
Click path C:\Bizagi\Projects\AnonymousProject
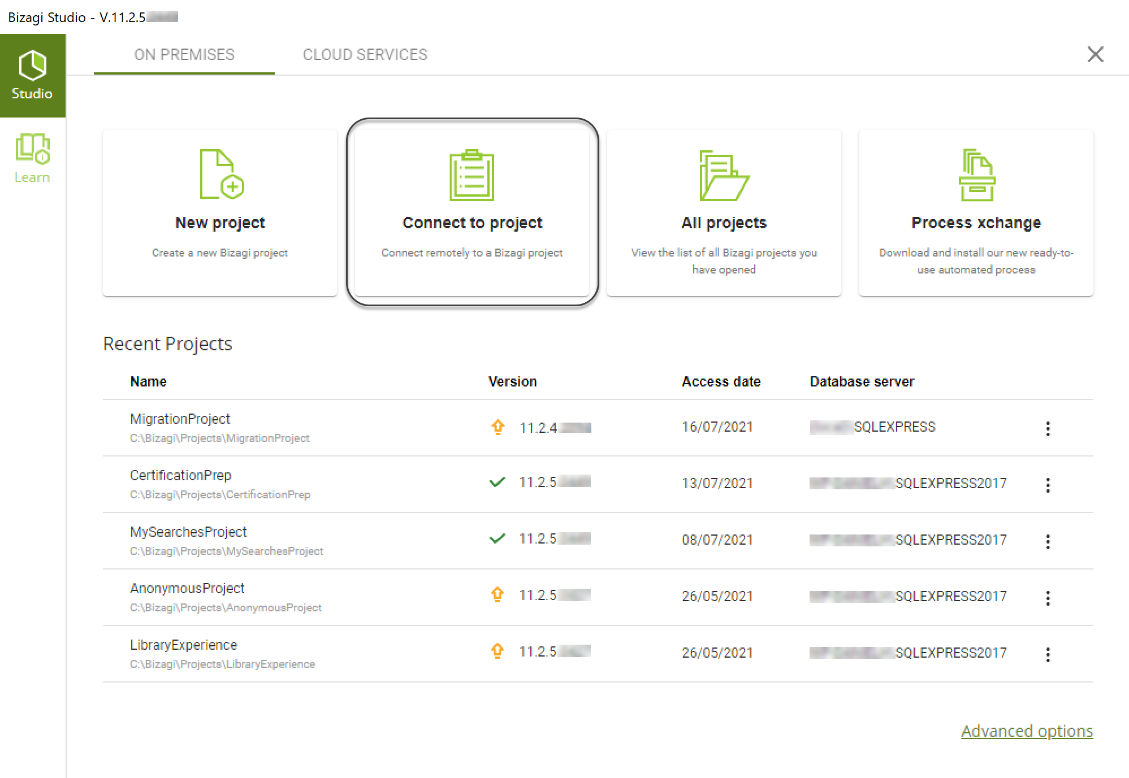click(x=226, y=607)
